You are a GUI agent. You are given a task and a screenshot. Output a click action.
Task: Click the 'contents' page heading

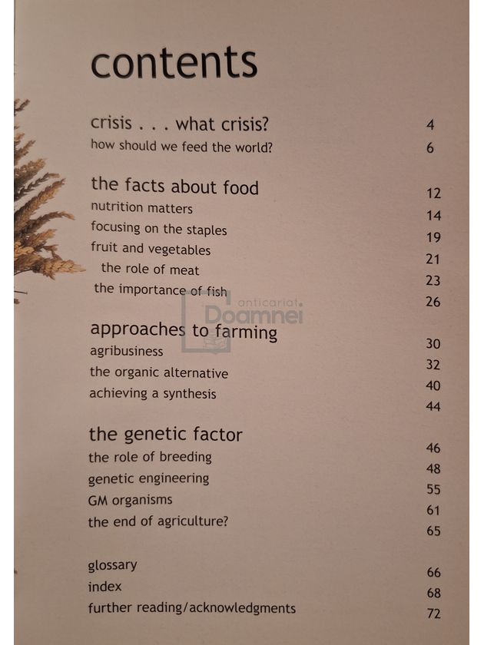(174, 62)
